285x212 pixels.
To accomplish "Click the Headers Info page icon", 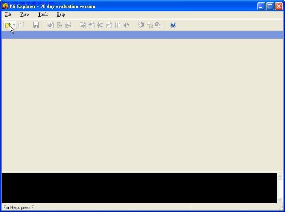I will pyautogui.click(x=51, y=25).
